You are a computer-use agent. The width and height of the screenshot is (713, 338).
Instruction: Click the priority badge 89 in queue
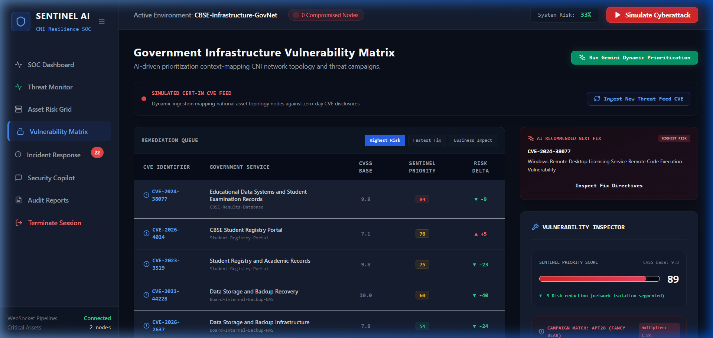pyautogui.click(x=422, y=199)
